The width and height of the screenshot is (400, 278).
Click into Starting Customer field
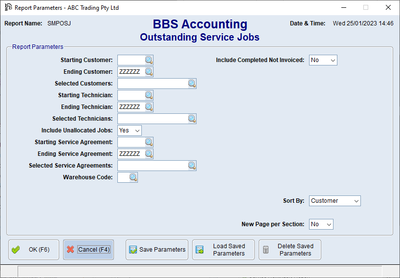132,60
